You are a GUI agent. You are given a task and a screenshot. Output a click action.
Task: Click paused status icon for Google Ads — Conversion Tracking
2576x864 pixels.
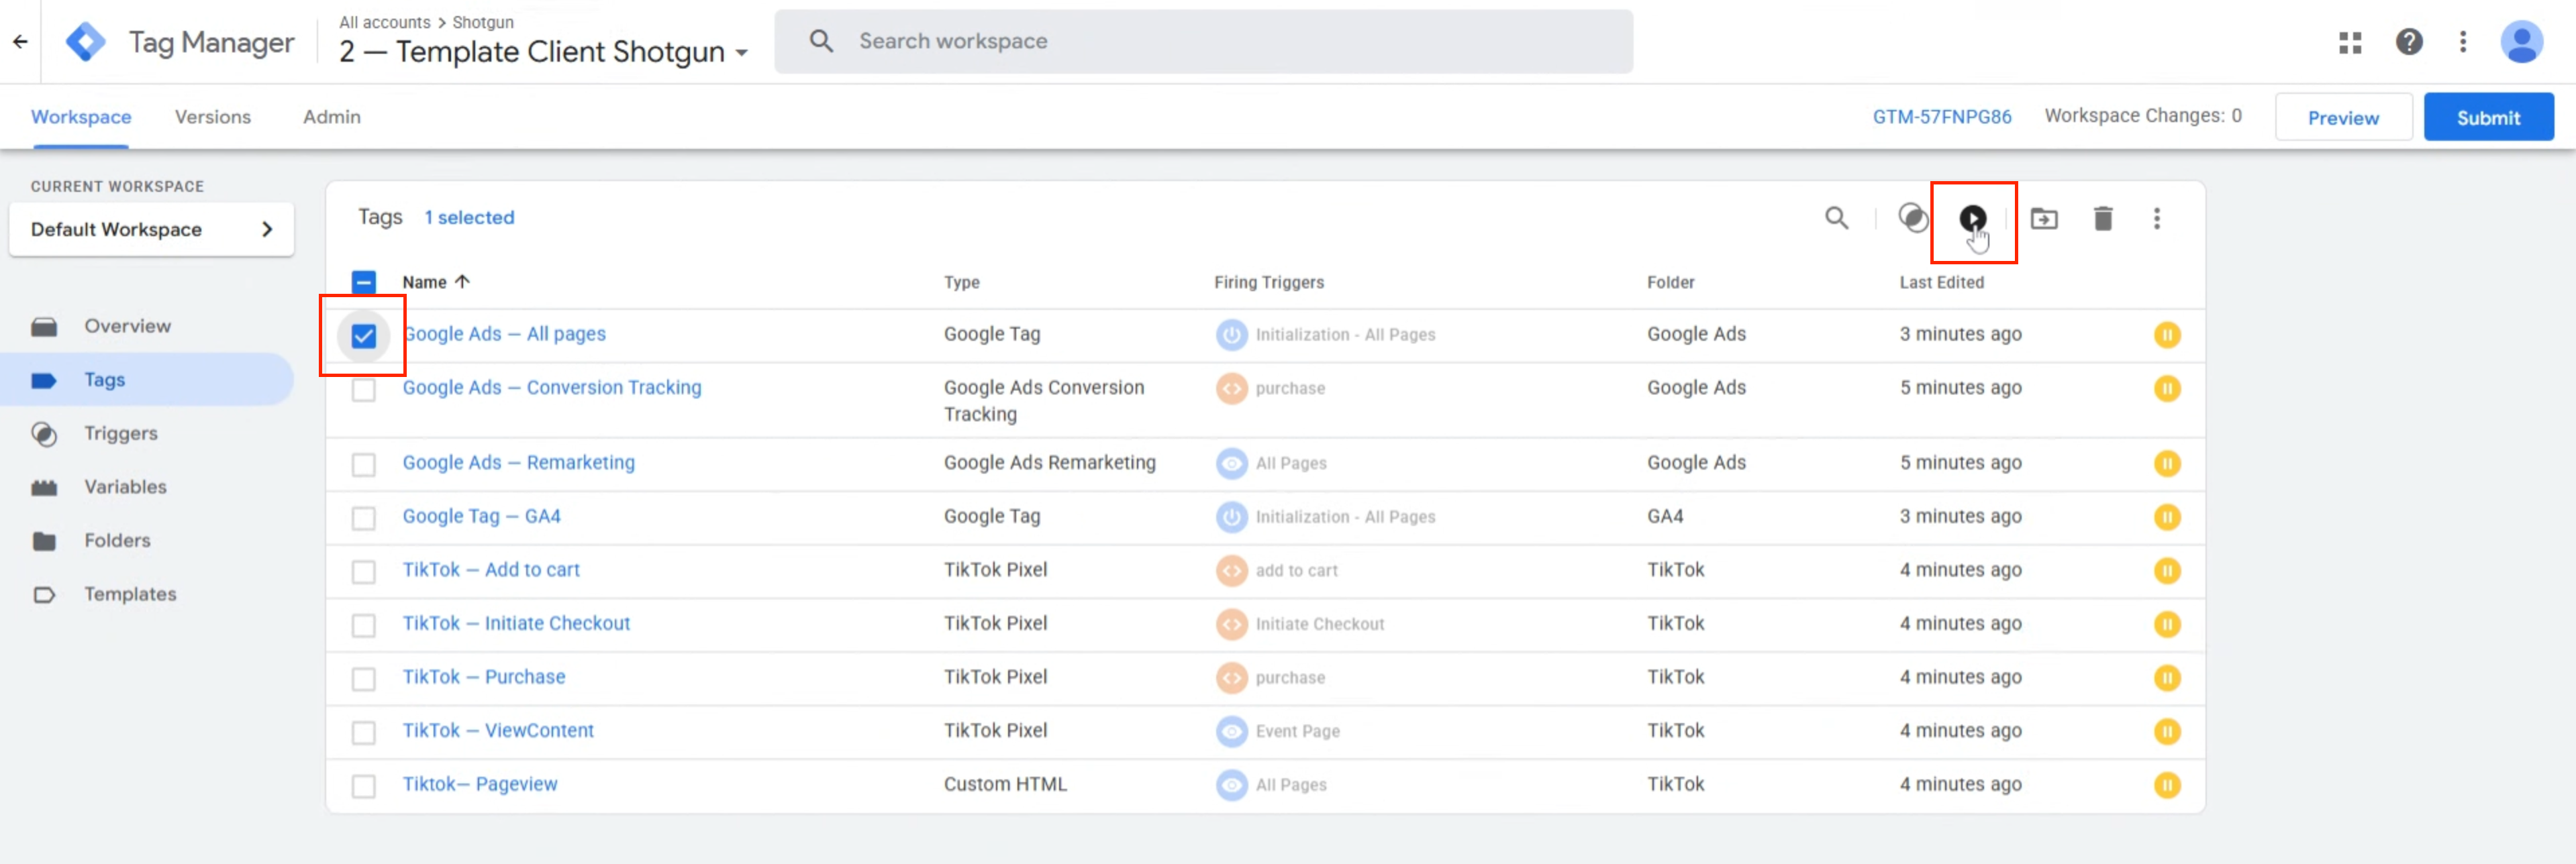(2167, 388)
